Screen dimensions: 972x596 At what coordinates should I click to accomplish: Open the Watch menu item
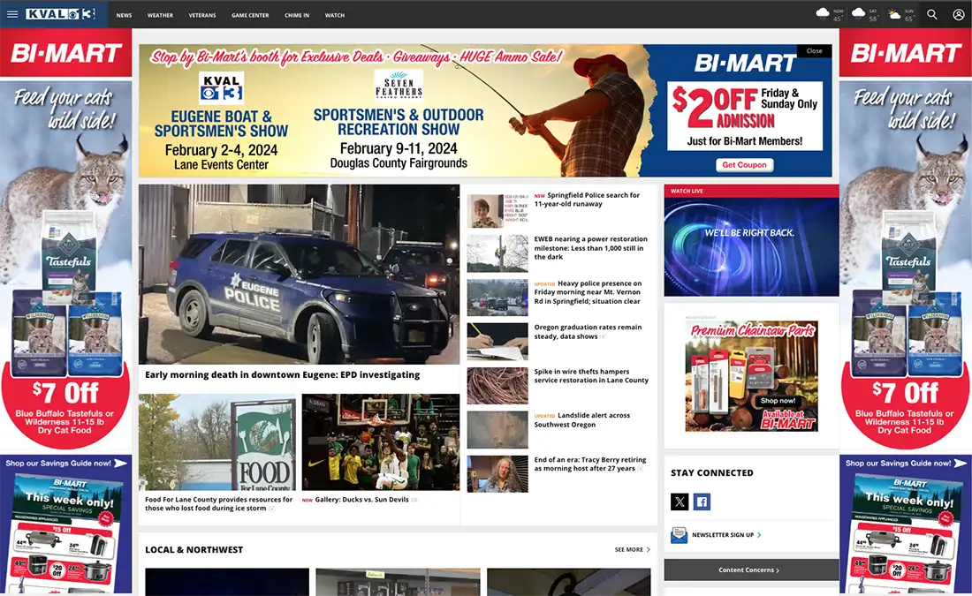click(x=335, y=15)
